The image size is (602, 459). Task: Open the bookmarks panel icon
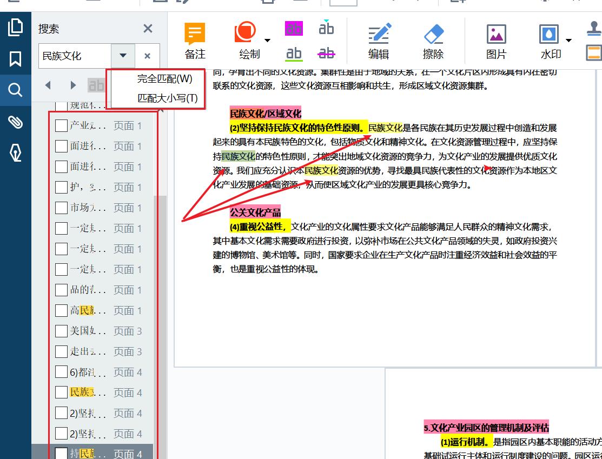click(15, 59)
